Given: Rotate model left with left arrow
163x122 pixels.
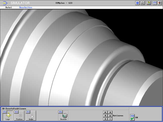Looking at the screenshot, I should tap(105, 112).
